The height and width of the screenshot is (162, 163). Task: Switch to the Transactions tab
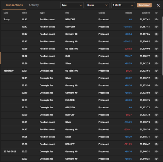coord(14,5)
